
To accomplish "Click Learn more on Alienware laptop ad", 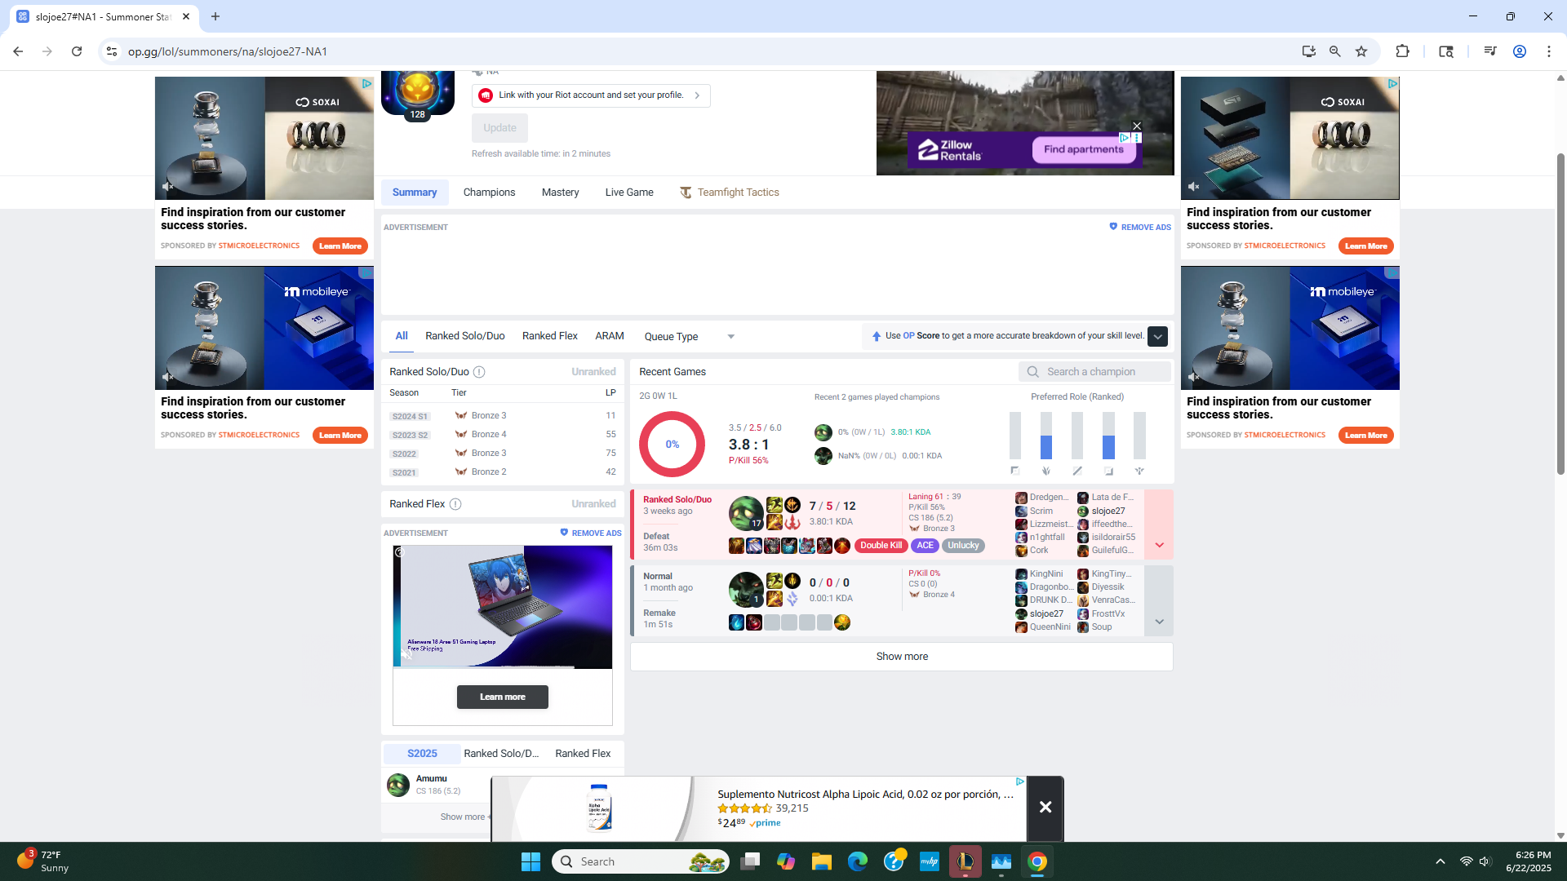I will pyautogui.click(x=502, y=697).
